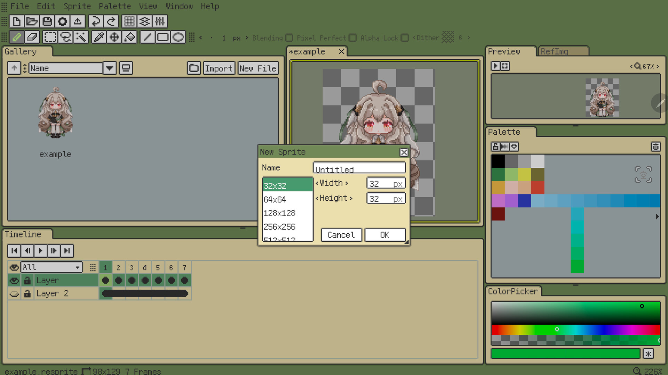
Task: Activate the Lasso selection tool
Action: click(x=66, y=37)
